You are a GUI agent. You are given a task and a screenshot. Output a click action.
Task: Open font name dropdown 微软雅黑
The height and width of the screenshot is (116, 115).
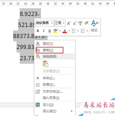(52, 23)
